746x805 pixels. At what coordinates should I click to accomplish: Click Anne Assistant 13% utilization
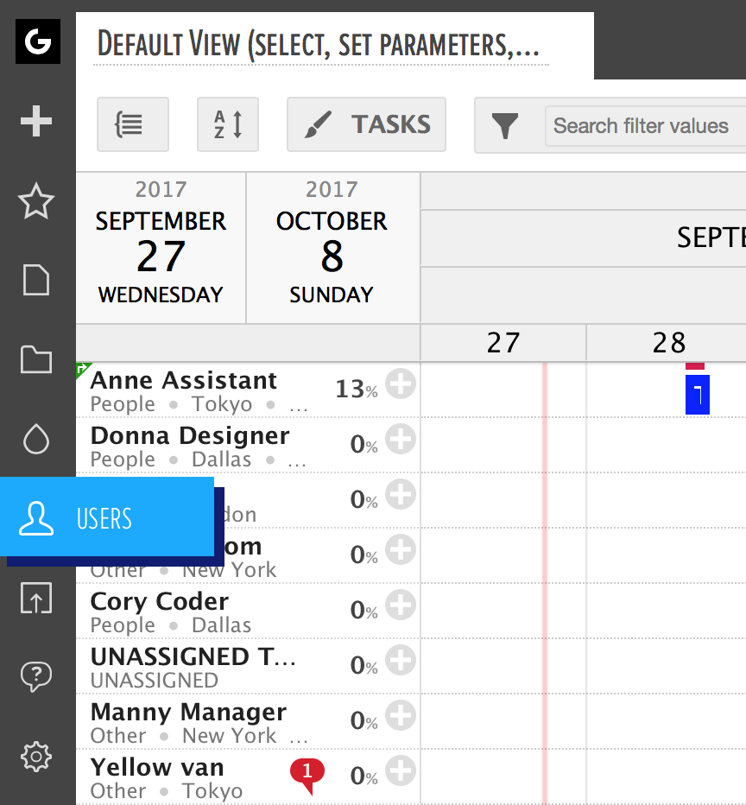(357, 390)
